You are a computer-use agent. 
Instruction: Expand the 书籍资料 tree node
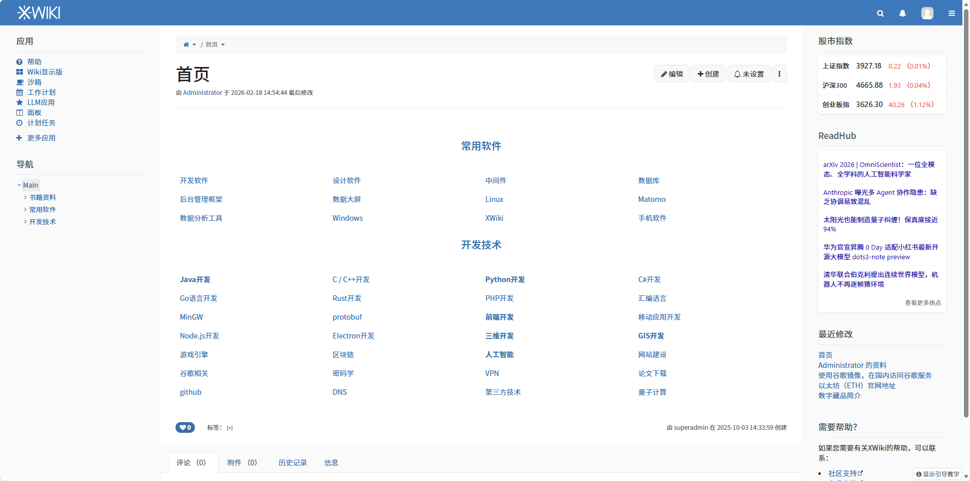(25, 197)
